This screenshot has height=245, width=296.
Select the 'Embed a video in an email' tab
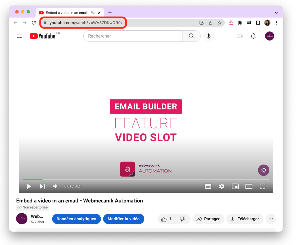point(69,13)
